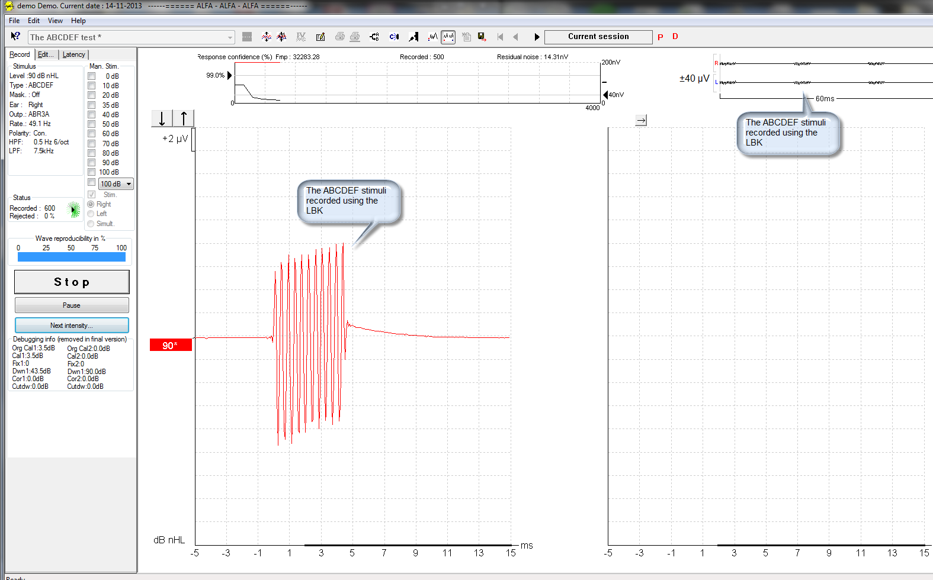The width and height of the screenshot is (933, 580).
Task: Open the View menu
Action: tap(55, 21)
